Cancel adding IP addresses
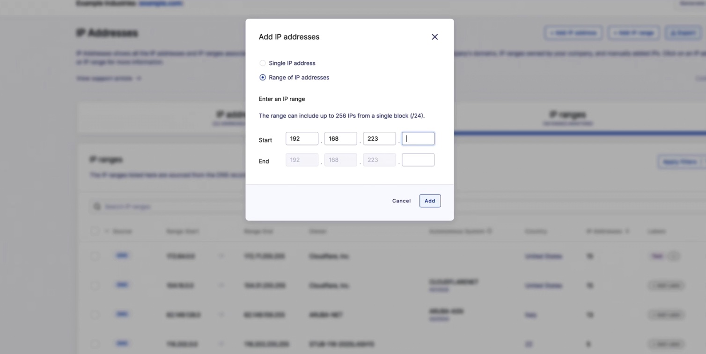The width and height of the screenshot is (706, 354). (401, 201)
